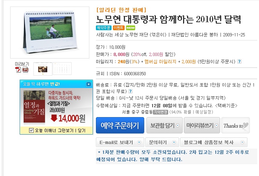Screen dimensions: 259x176
Task: Expand the 마이리뷰쓰기 dropdown arrow
Action: [x=216, y=125]
